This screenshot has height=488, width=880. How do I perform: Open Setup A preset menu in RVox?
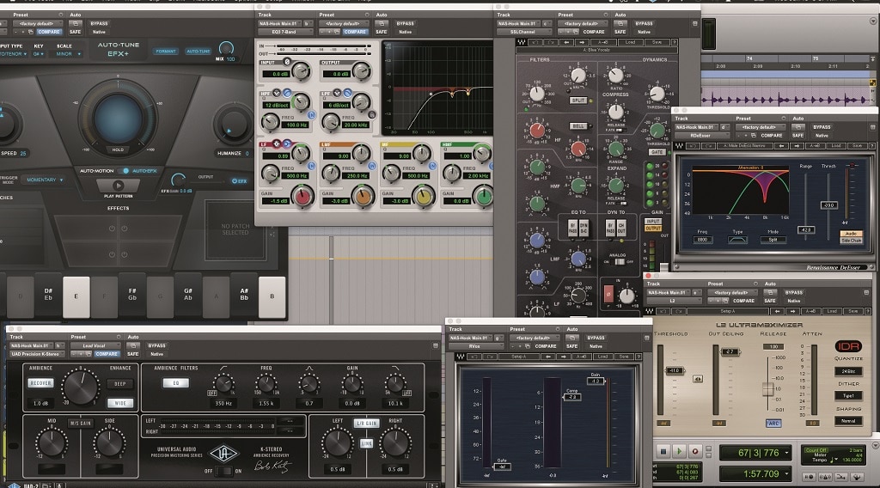(x=518, y=357)
